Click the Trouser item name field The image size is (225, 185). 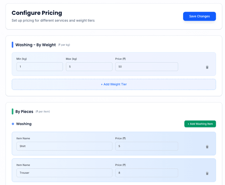pyautogui.click(x=64, y=173)
